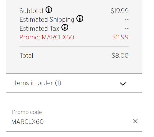Open the Subtotal info icon
This screenshot has height=137, width=154.
[x=49, y=10]
